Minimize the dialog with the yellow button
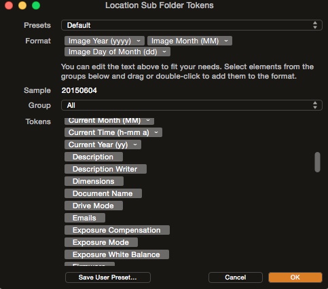The width and height of the screenshot is (328, 289). click(x=22, y=5)
